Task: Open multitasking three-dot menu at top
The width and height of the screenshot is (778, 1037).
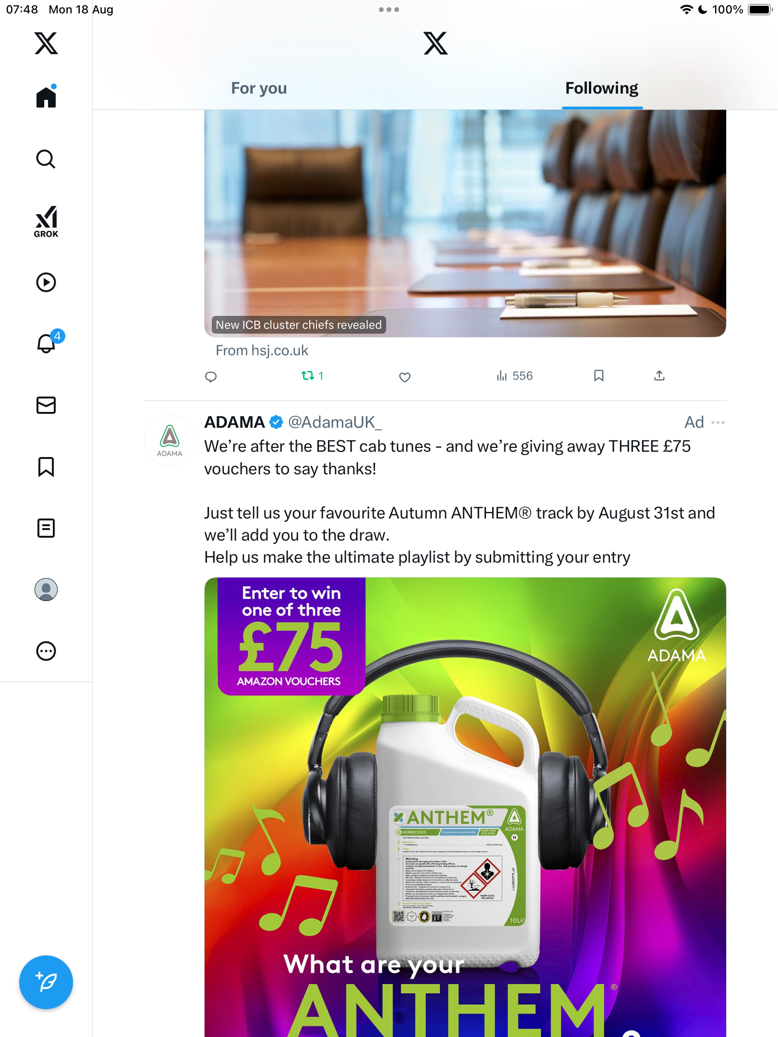Action: tap(389, 10)
